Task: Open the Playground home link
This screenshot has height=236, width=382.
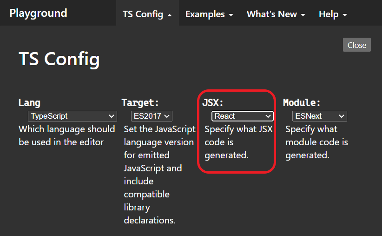Action: (x=38, y=13)
